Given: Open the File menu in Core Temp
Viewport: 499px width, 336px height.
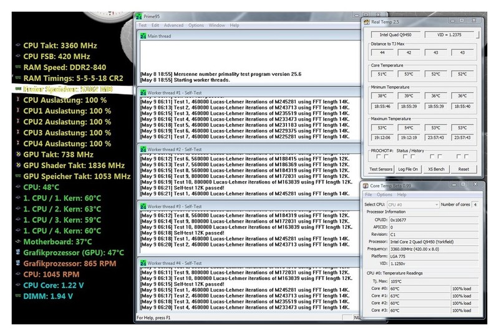Looking at the screenshot, I should (x=369, y=195).
